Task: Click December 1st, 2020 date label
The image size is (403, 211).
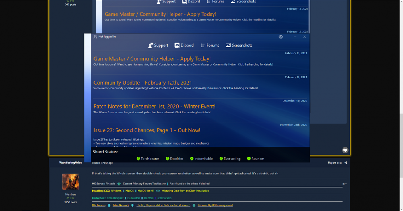Action: (x=295, y=101)
